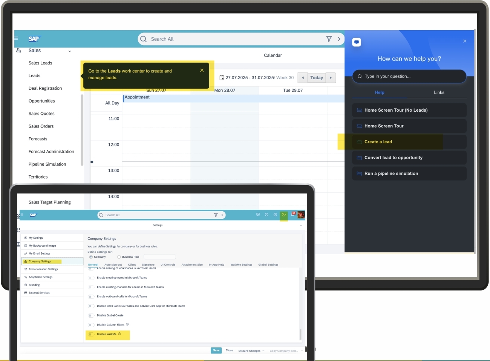The width and height of the screenshot is (490, 361).
Task: Toggle Enable creating channels for a team
Action: tap(91, 287)
